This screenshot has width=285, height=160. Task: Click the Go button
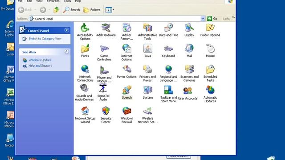click(212, 19)
